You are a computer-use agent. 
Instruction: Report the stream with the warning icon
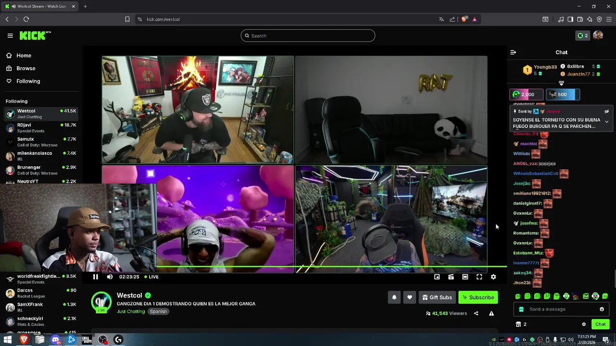[x=491, y=313]
